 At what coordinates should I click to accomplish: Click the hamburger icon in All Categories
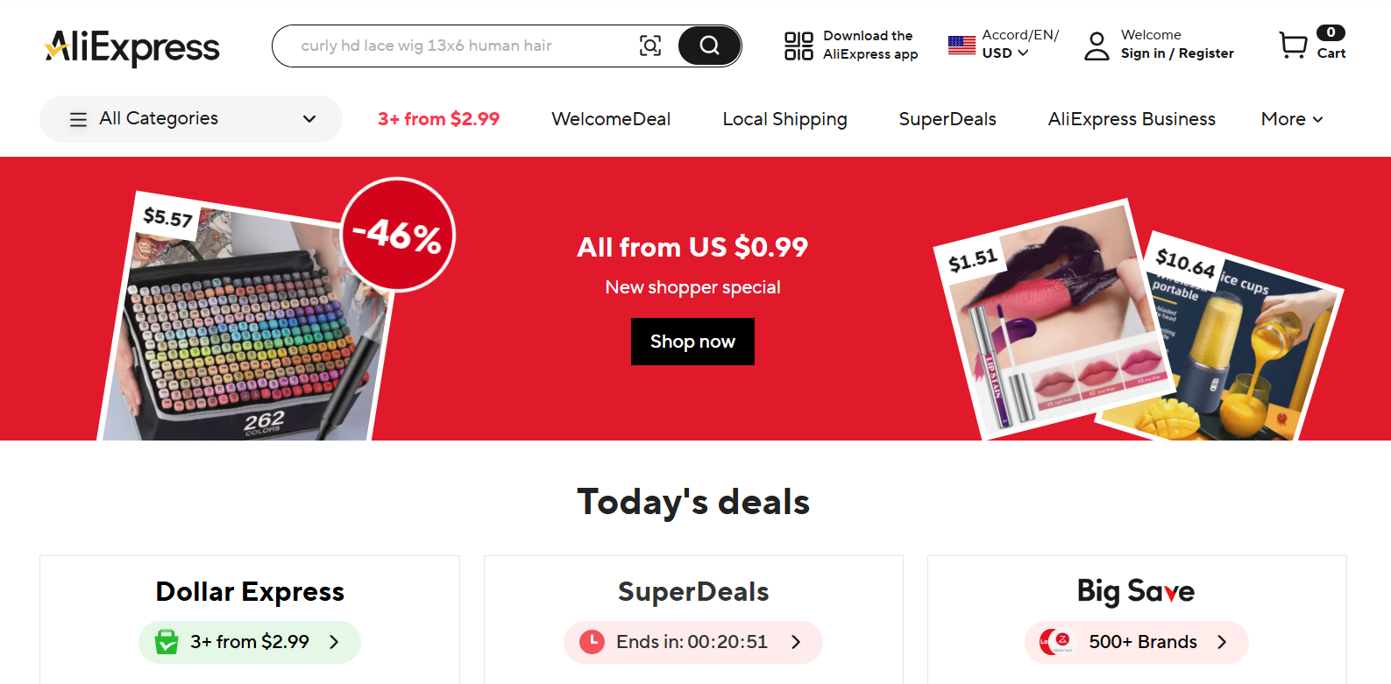click(x=78, y=118)
